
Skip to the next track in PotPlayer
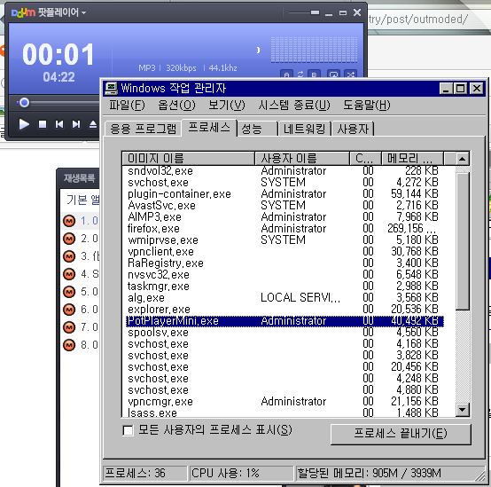point(76,124)
